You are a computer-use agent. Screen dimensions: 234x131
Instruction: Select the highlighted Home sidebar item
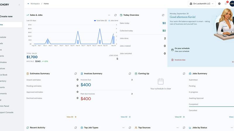tap(11, 25)
